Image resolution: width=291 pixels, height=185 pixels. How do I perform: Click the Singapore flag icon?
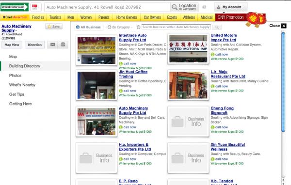tap(34, 7)
